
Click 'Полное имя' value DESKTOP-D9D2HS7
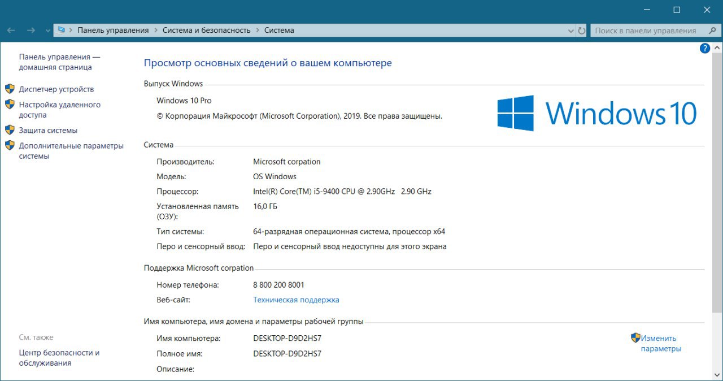[288, 354]
